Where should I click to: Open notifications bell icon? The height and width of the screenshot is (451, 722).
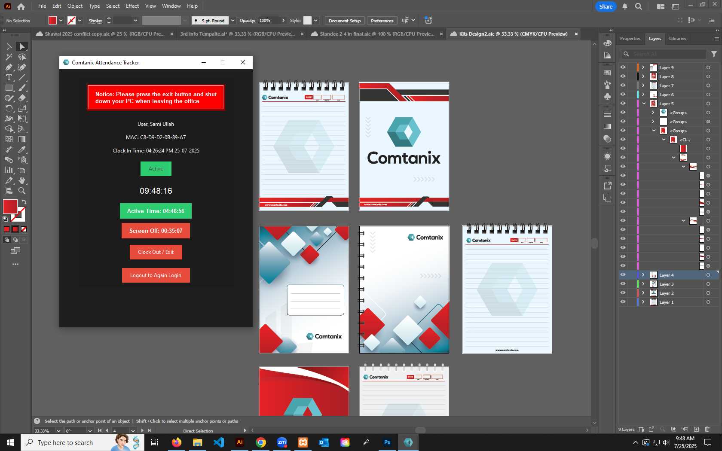[x=625, y=6]
